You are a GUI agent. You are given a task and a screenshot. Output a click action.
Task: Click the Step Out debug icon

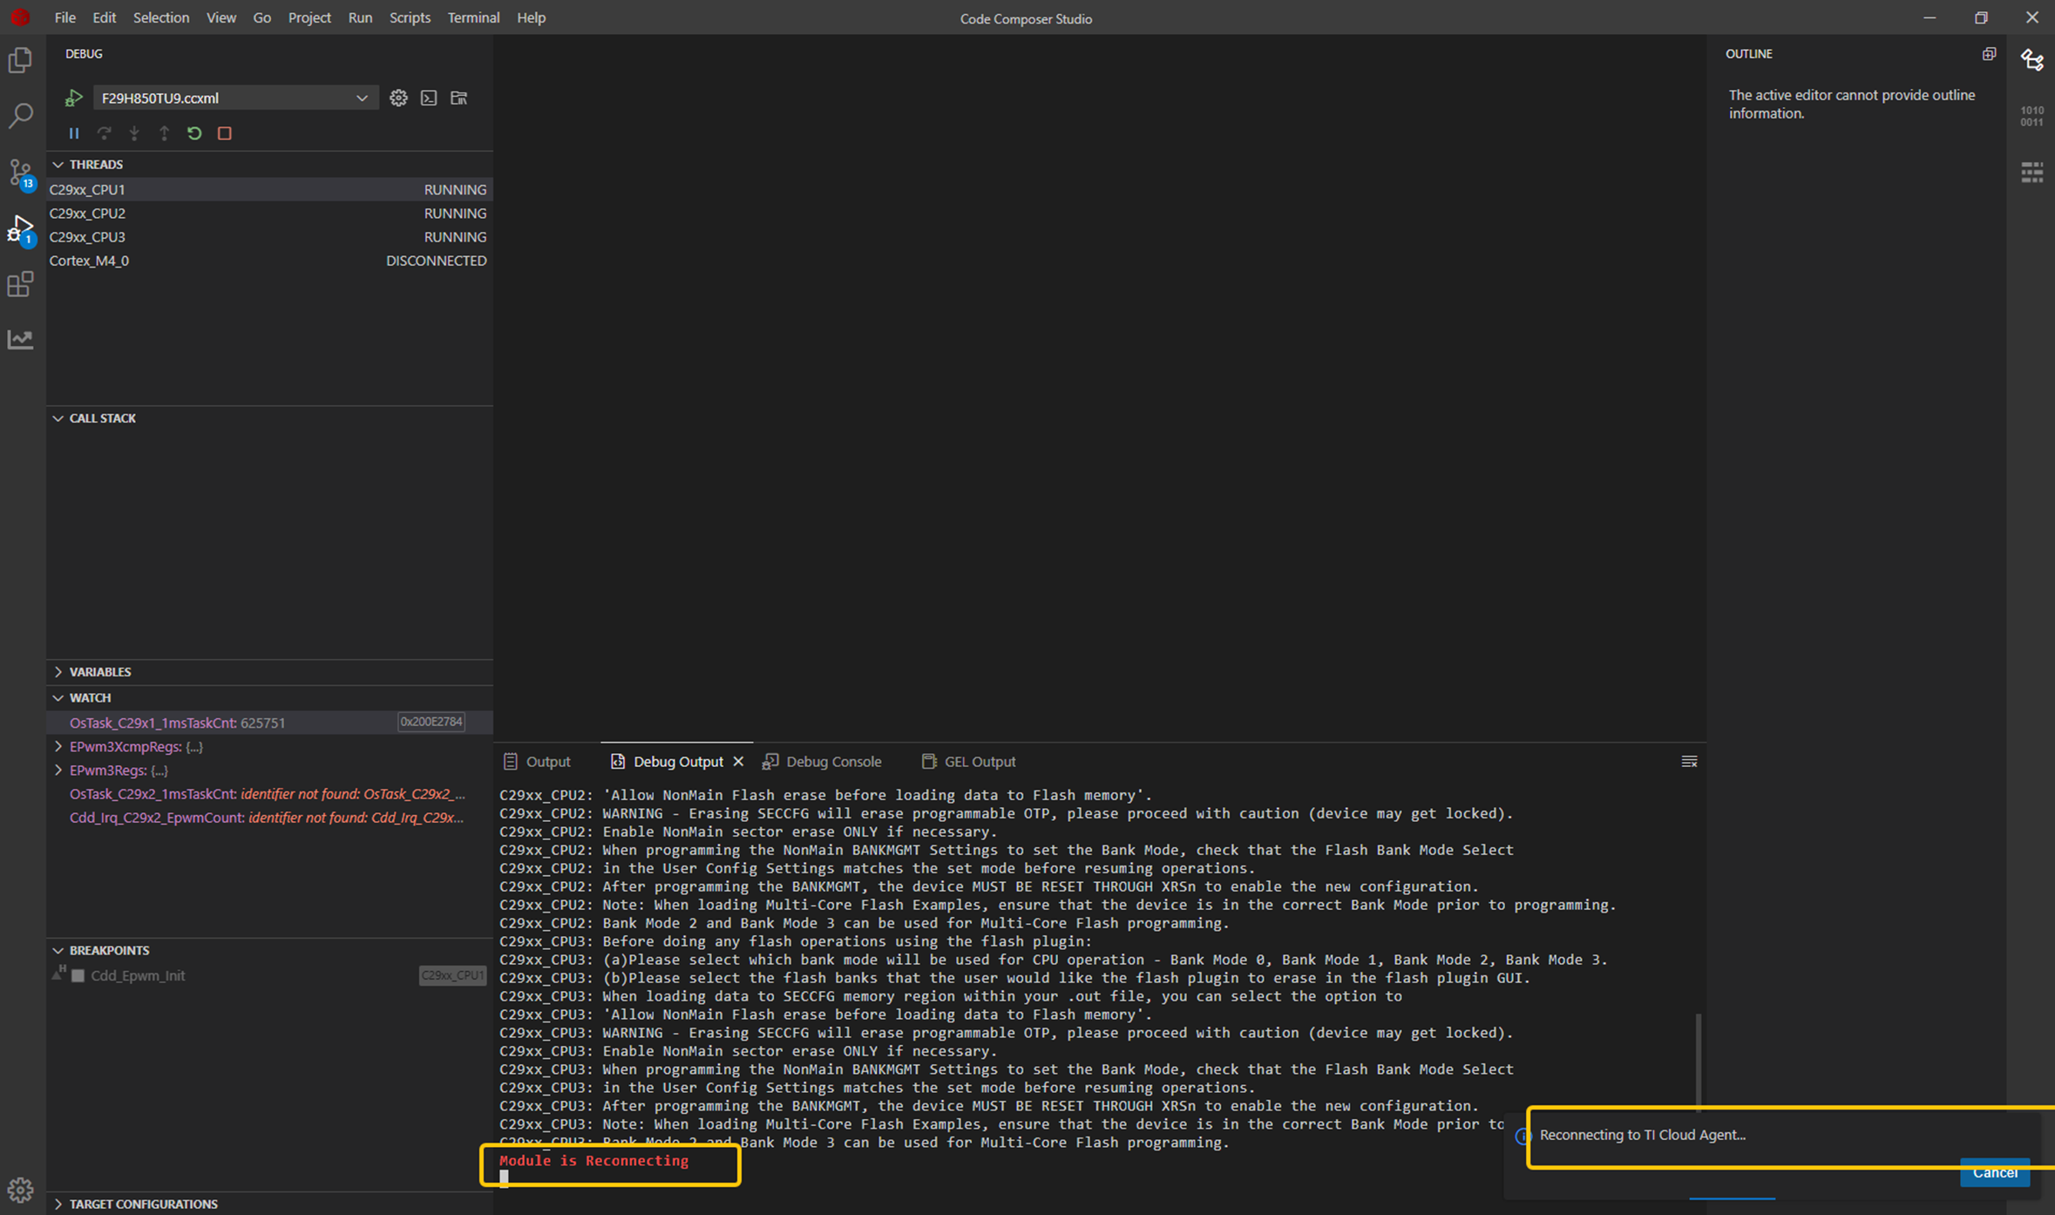click(164, 133)
